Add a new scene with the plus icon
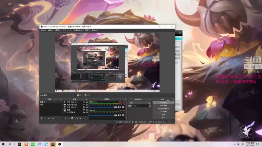262x147 pixels. pyautogui.click(x=42, y=118)
